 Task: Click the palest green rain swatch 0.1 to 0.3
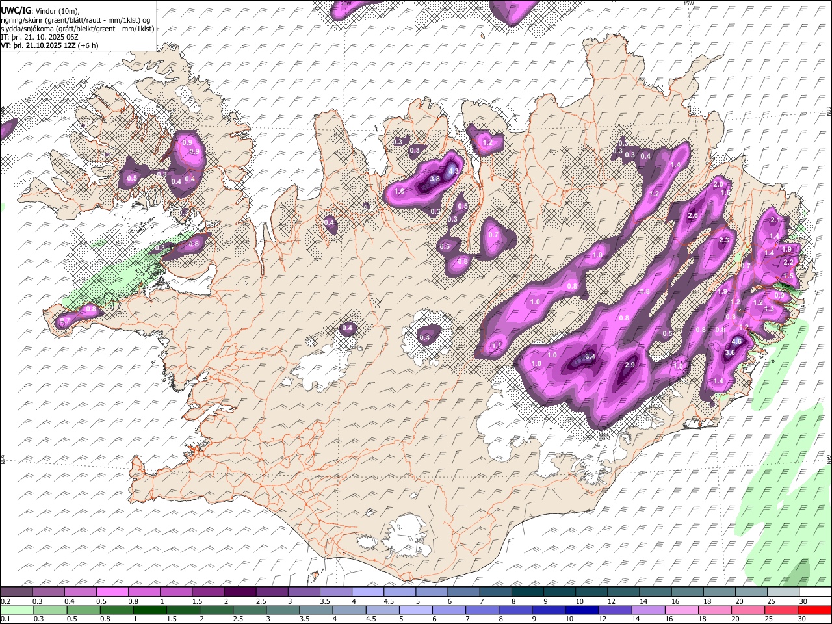(x=17, y=610)
